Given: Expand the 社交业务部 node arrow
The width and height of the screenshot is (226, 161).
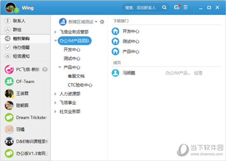Looking at the screenshot, I should [55, 112].
